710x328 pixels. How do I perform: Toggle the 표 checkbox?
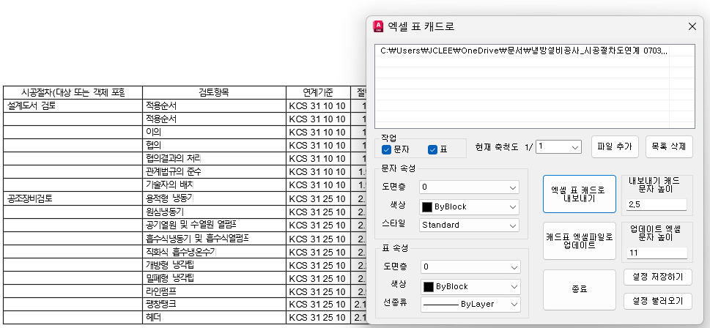click(x=432, y=150)
